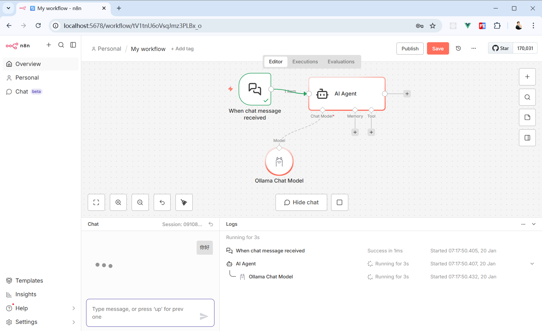Open workflow history clock icon

pos(458,48)
